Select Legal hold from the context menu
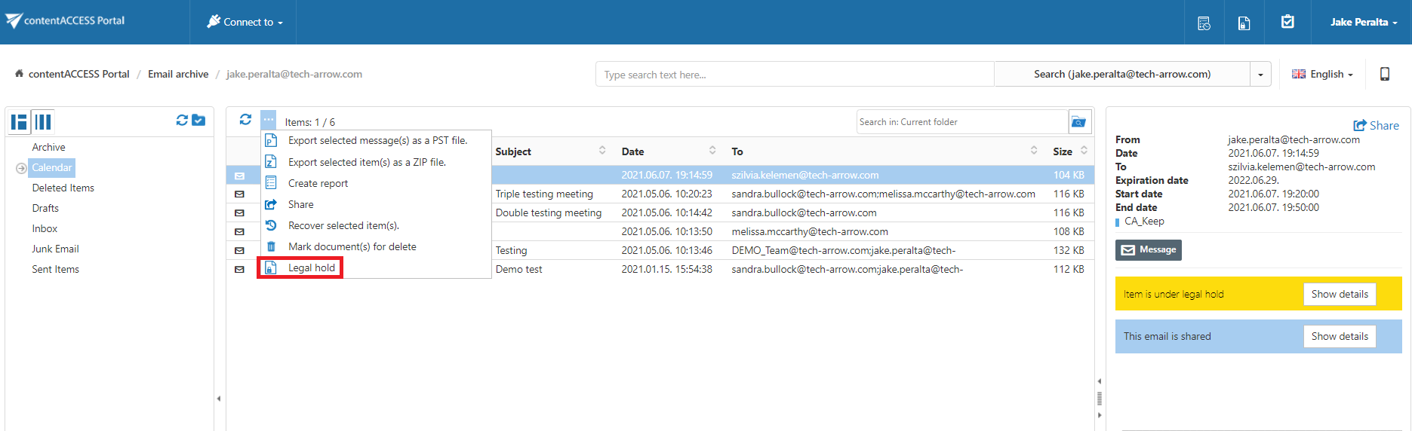The width and height of the screenshot is (1412, 431). pyautogui.click(x=311, y=267)
